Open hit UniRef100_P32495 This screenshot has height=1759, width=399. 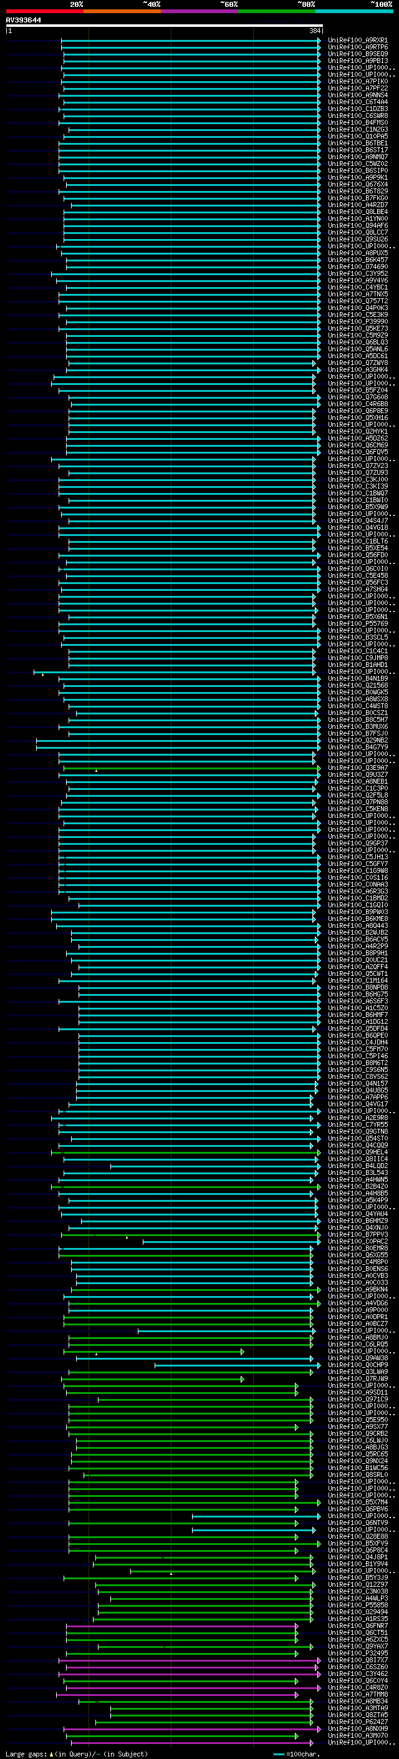coord(358,1653)
